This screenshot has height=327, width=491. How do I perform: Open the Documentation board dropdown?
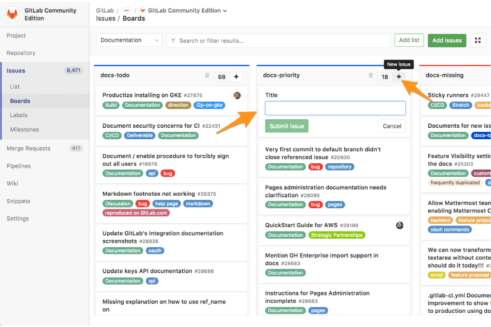130,41
